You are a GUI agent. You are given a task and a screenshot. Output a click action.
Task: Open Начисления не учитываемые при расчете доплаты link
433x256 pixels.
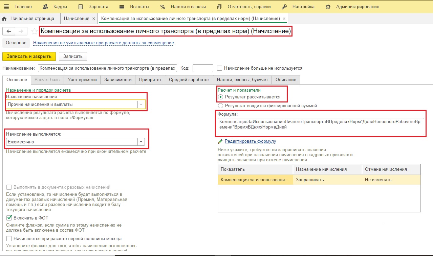(103, 43)
